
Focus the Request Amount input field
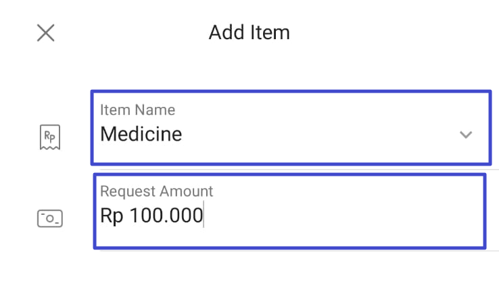pyautogui.click(x=289, y=212)
